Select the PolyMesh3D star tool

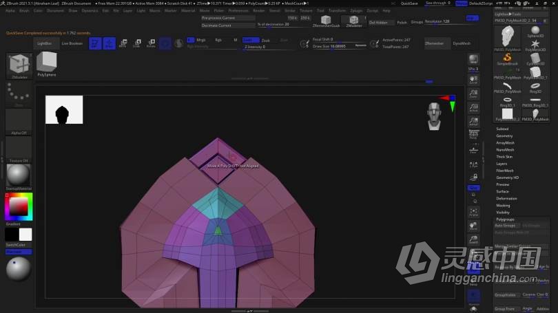coord(535,45)
